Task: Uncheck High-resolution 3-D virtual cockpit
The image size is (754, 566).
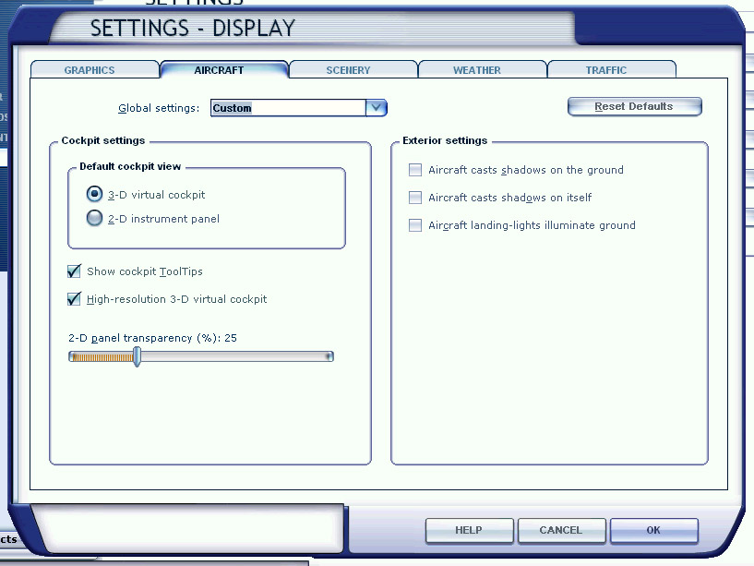Action: [x=75, y=299]
